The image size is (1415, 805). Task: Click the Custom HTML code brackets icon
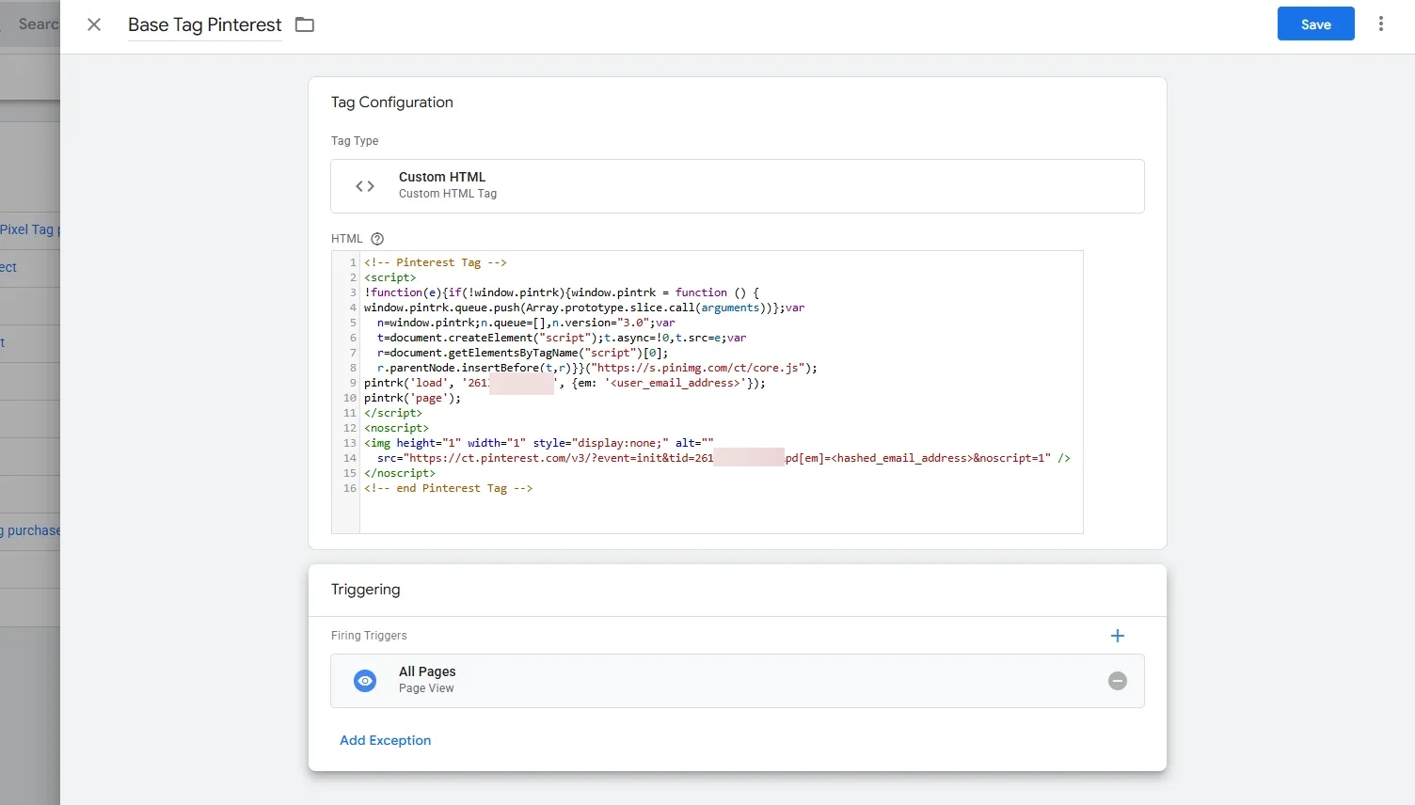(365, 186)
